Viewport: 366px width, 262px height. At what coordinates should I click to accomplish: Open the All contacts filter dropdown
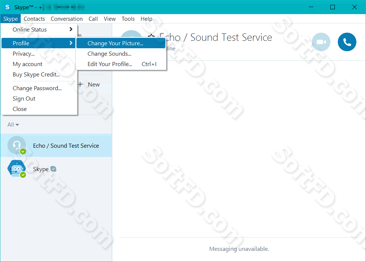[13, 125]
